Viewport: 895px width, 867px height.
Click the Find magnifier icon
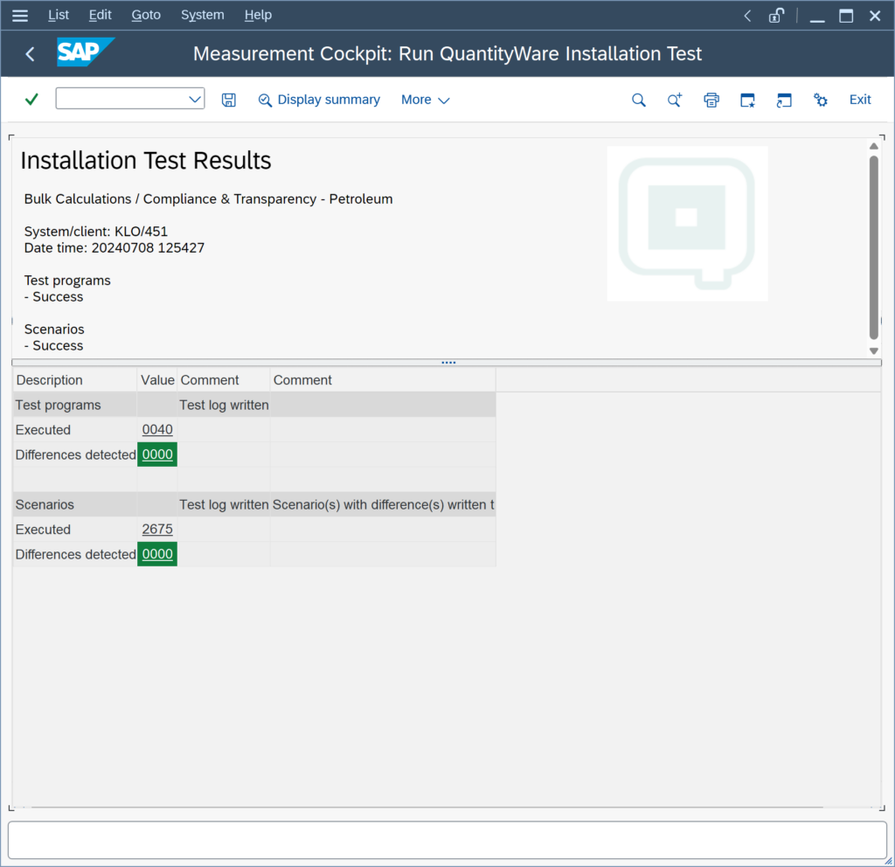click(639, 101)
